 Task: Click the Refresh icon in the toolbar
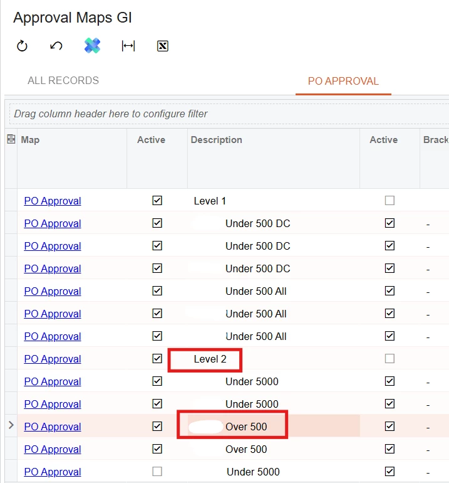(22, 46)
